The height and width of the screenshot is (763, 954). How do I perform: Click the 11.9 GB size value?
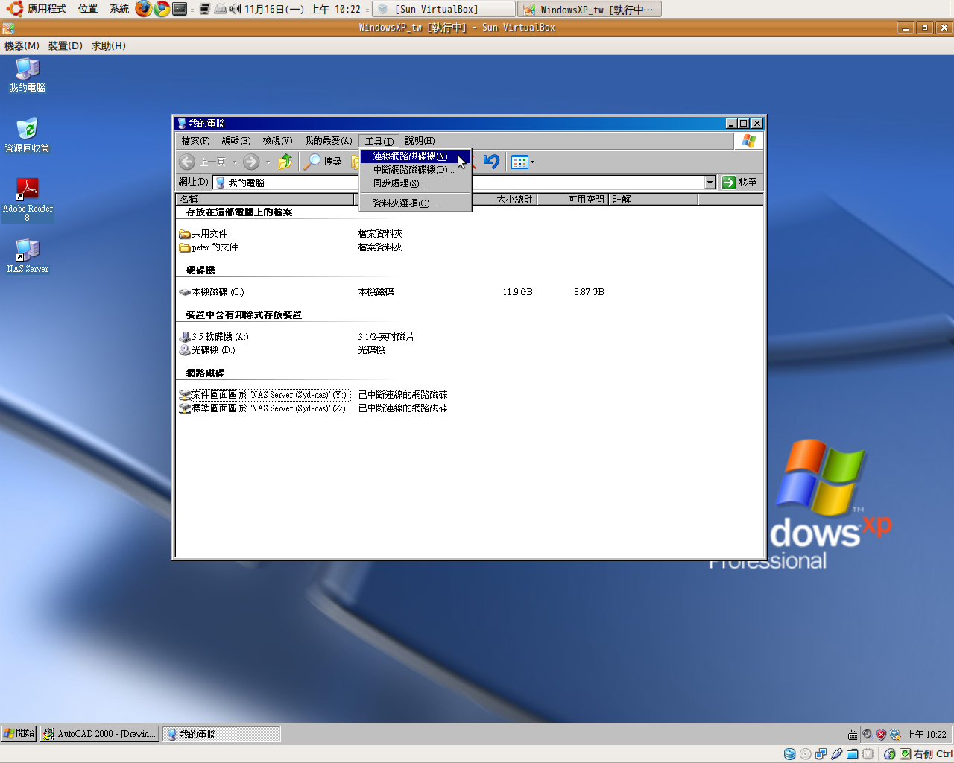517,292
